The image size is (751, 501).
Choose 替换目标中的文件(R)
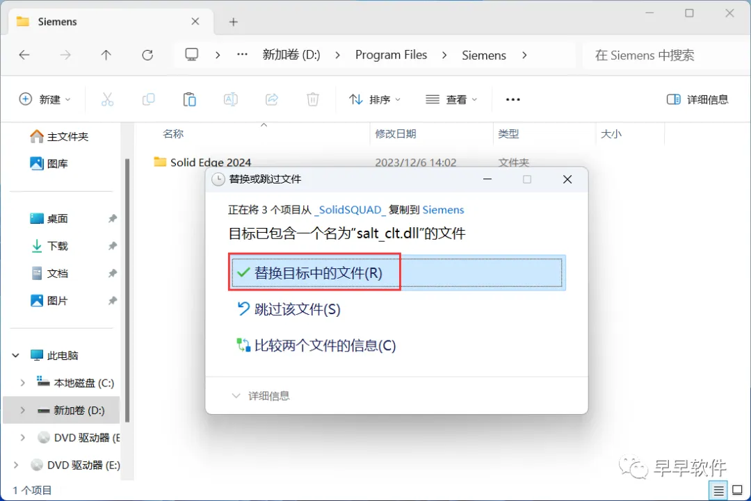(x=398, y=273)
